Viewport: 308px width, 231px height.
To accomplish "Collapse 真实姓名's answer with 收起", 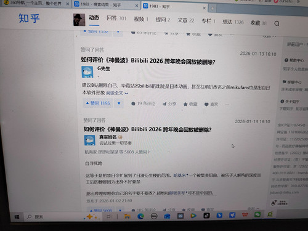I will (253, 209).
